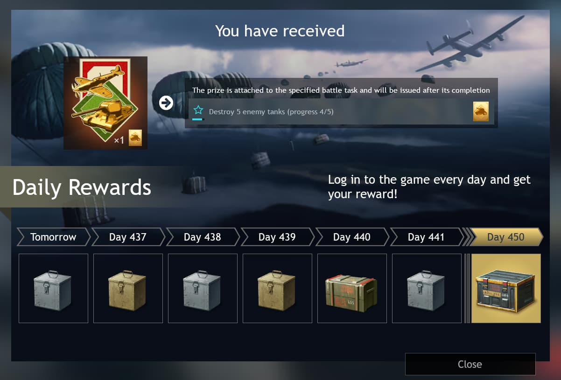
Task: Select the tan crate under Day 437
Action: point(128,288)
